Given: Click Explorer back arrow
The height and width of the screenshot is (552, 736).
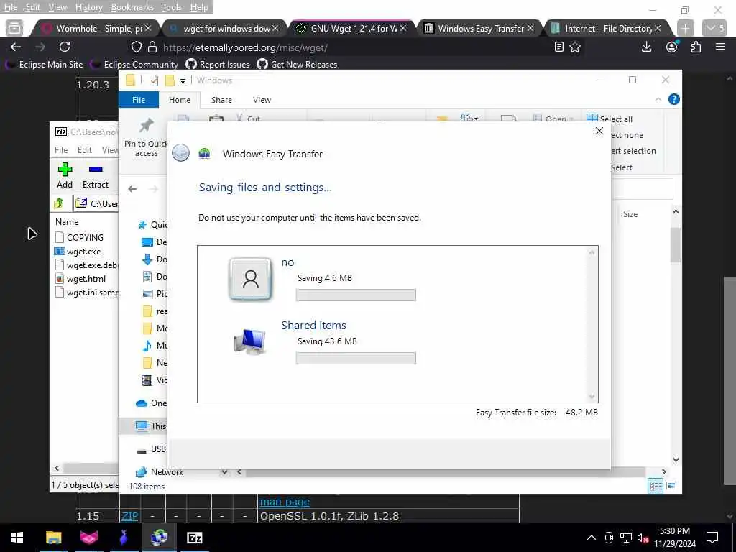Looking at the screenshot, I should pos(132,189).
